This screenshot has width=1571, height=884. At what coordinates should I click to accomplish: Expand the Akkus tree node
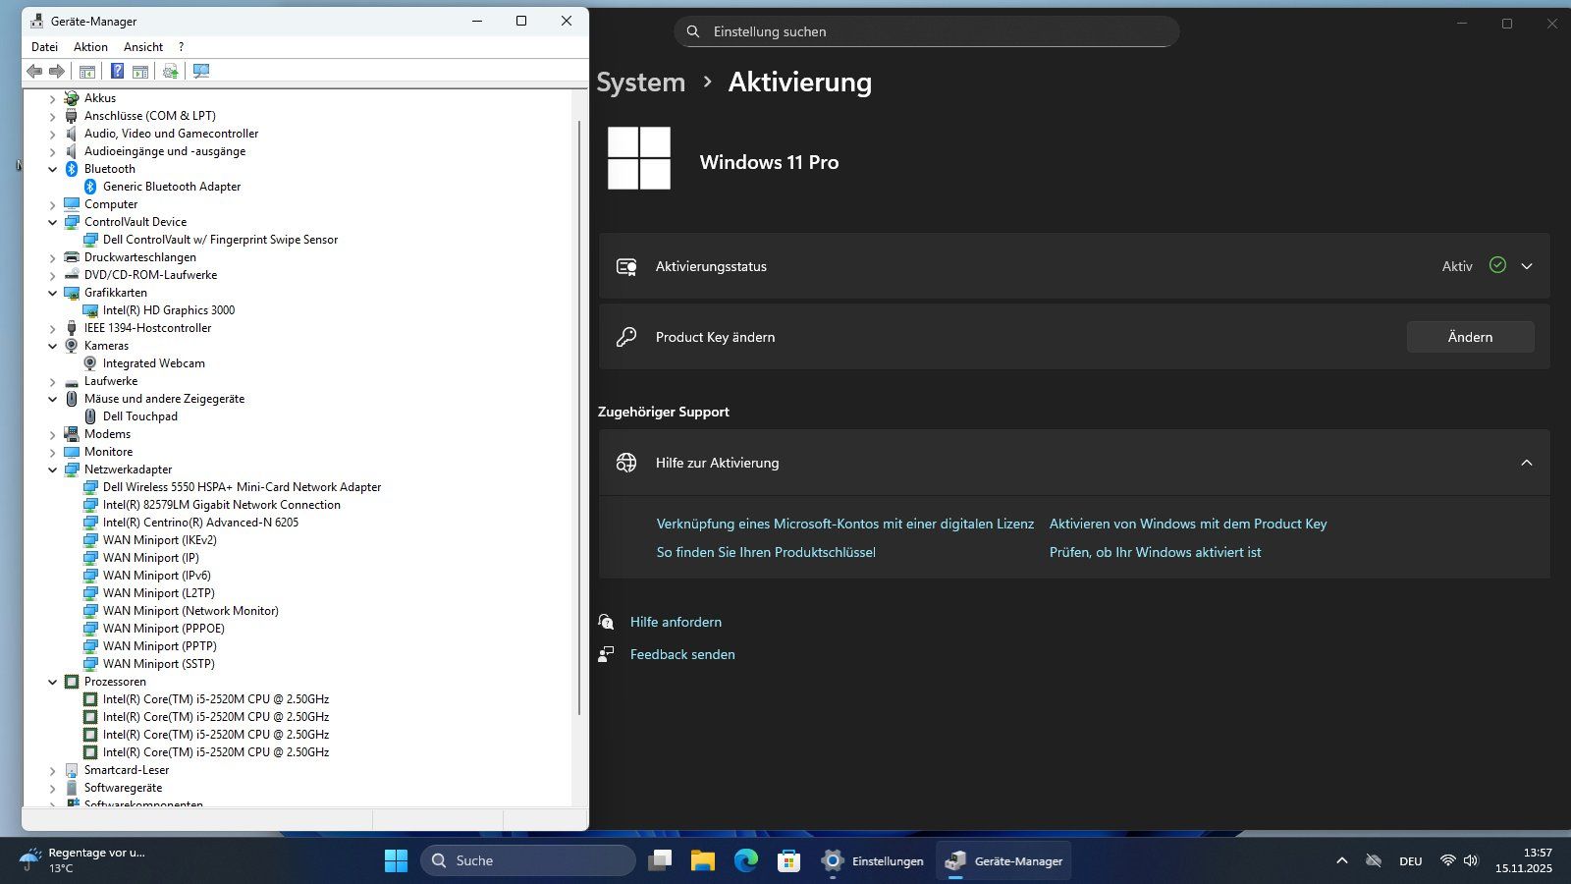[53, 98]
